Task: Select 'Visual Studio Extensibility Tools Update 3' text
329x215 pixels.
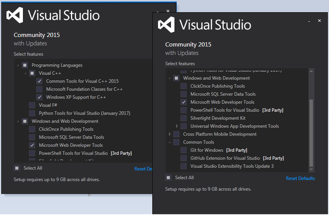Action: coord(232,166)
